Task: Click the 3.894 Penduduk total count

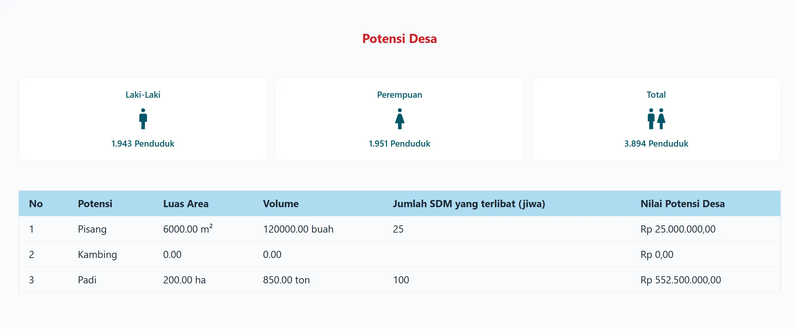Action: coord(656,144)
